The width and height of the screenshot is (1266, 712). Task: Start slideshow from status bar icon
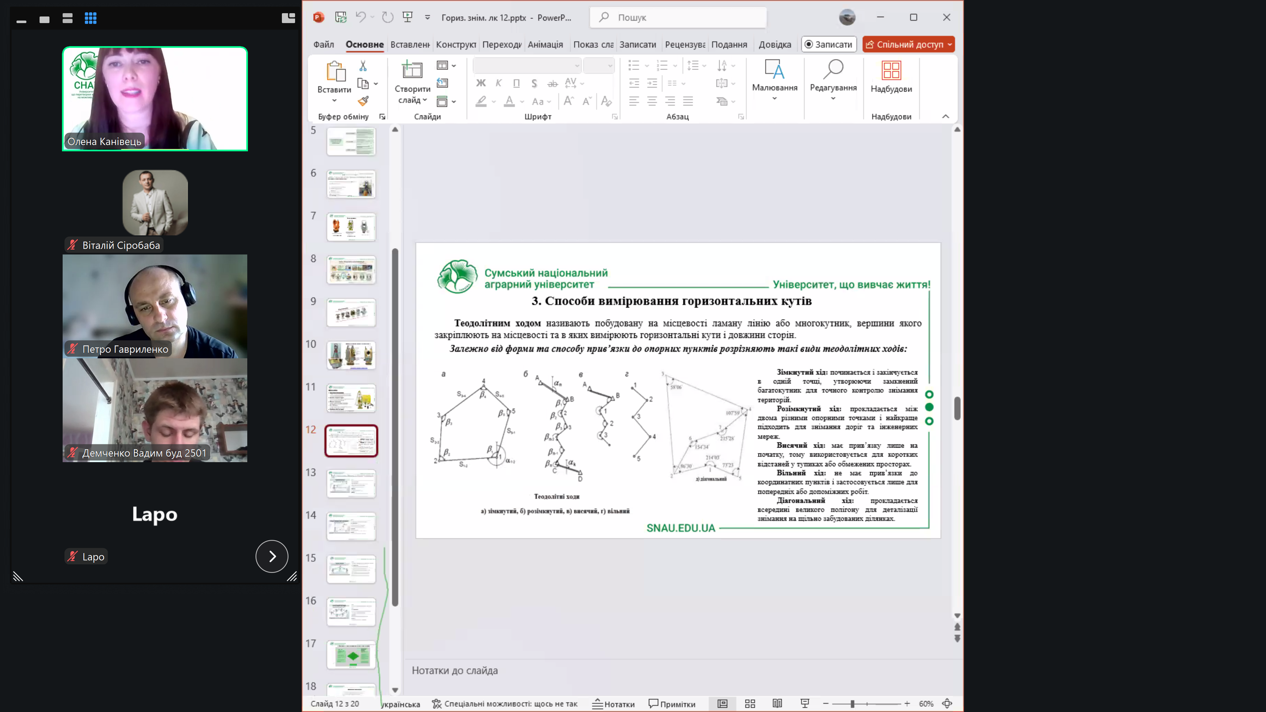804,704
